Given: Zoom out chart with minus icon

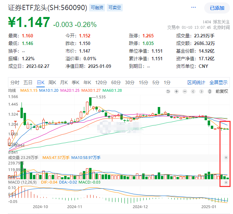Looking at the screenshot, I should tap(185, 91).
